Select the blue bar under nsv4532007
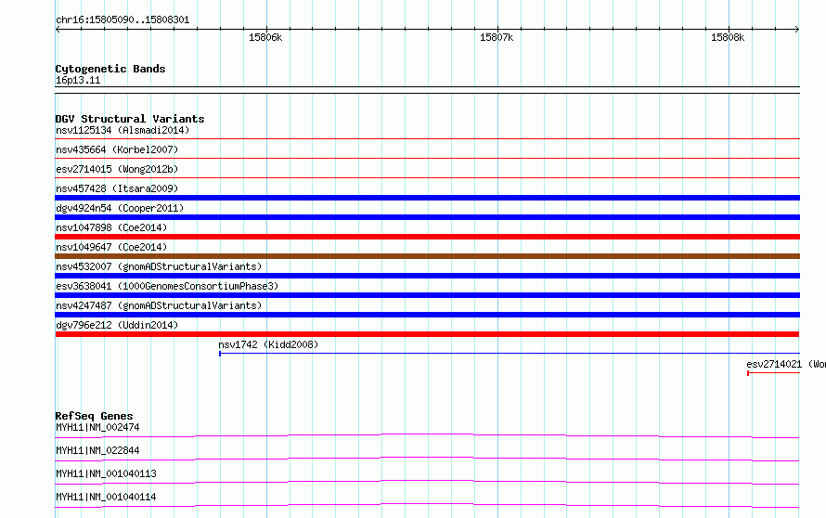Image resolution: width=826 pixels, height=518 pixels. pos(427,276)
